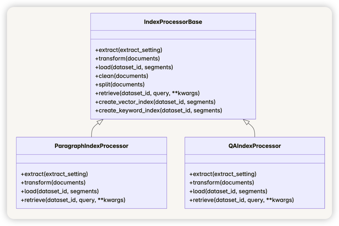Click retrieve method in IndexProcessorBase
Viewport: 339px width, 226px height.
click(147, 93)
